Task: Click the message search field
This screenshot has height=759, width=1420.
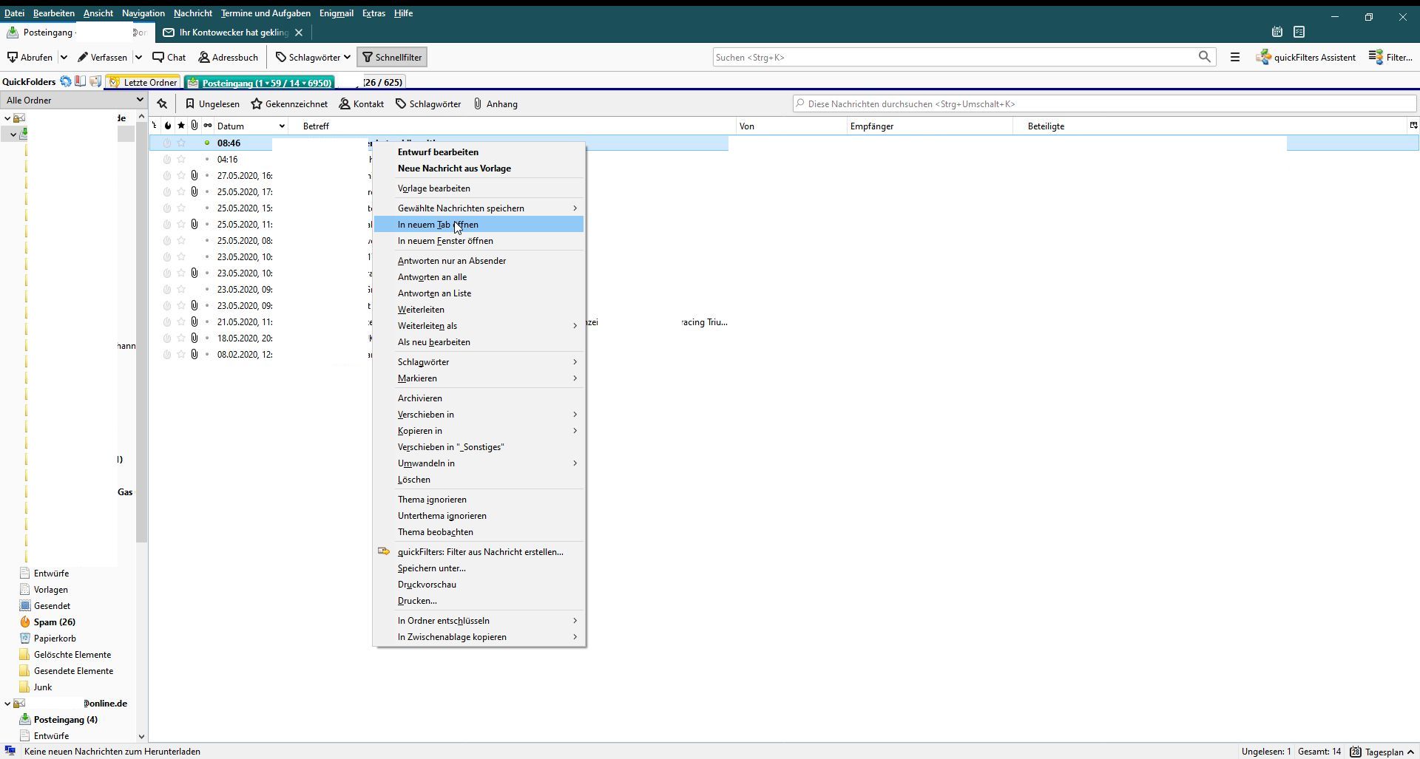Action: pos(1104,104)
